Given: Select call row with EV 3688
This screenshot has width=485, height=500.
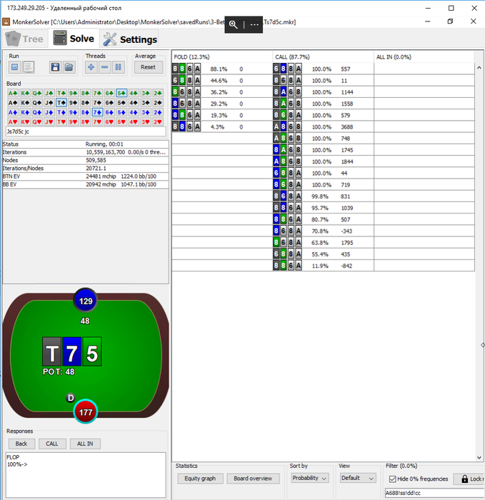Looking at the screenshot, I should click(323, 127).
